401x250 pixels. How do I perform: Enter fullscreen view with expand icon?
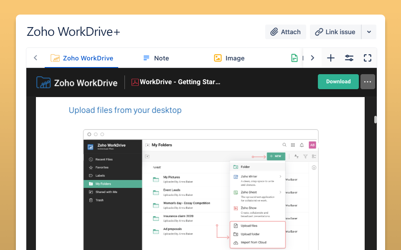click(368, 58)
